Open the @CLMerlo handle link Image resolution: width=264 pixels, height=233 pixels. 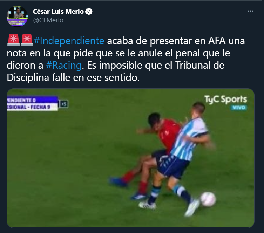point(48,20)
